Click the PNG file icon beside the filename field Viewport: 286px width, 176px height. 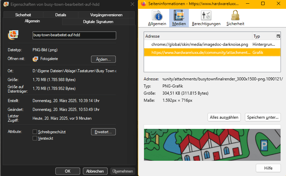13,35
